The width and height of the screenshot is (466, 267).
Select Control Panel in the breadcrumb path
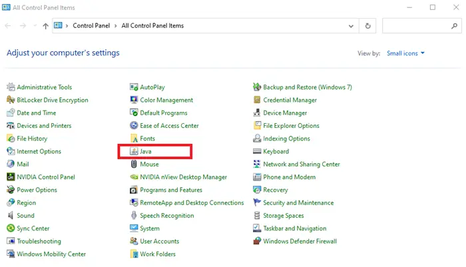91,25
